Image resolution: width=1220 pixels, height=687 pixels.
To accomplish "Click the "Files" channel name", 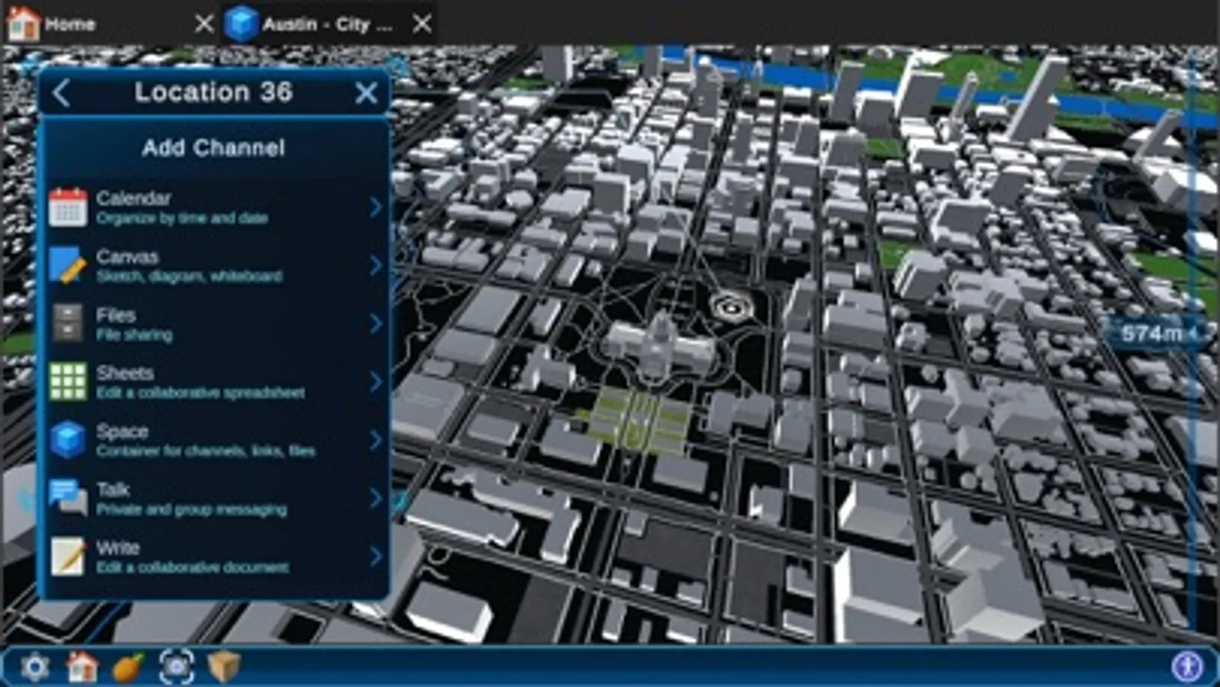I will pyautogui.click(x=116, y=314).
